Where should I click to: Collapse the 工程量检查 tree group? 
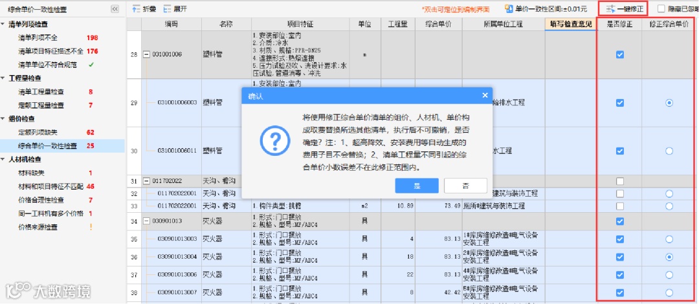(3, 78)
